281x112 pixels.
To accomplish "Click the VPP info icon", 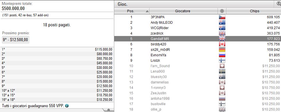I will (67, 106).
